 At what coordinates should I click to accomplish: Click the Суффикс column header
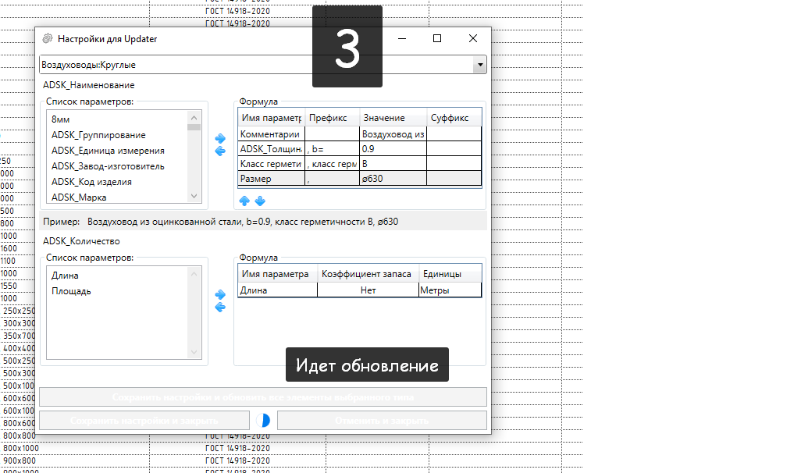[x=454, y=118]
